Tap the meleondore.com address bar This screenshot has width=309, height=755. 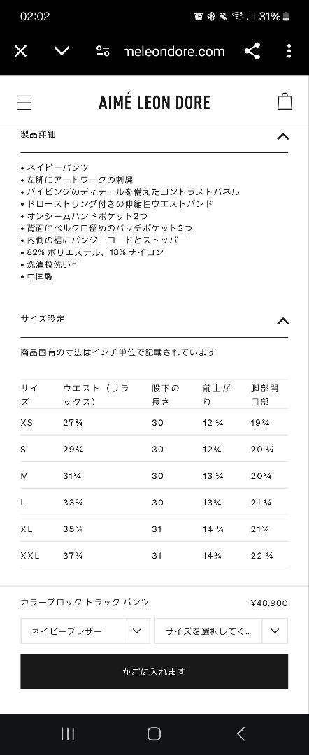pyautogui.click(x=174, y=51)
